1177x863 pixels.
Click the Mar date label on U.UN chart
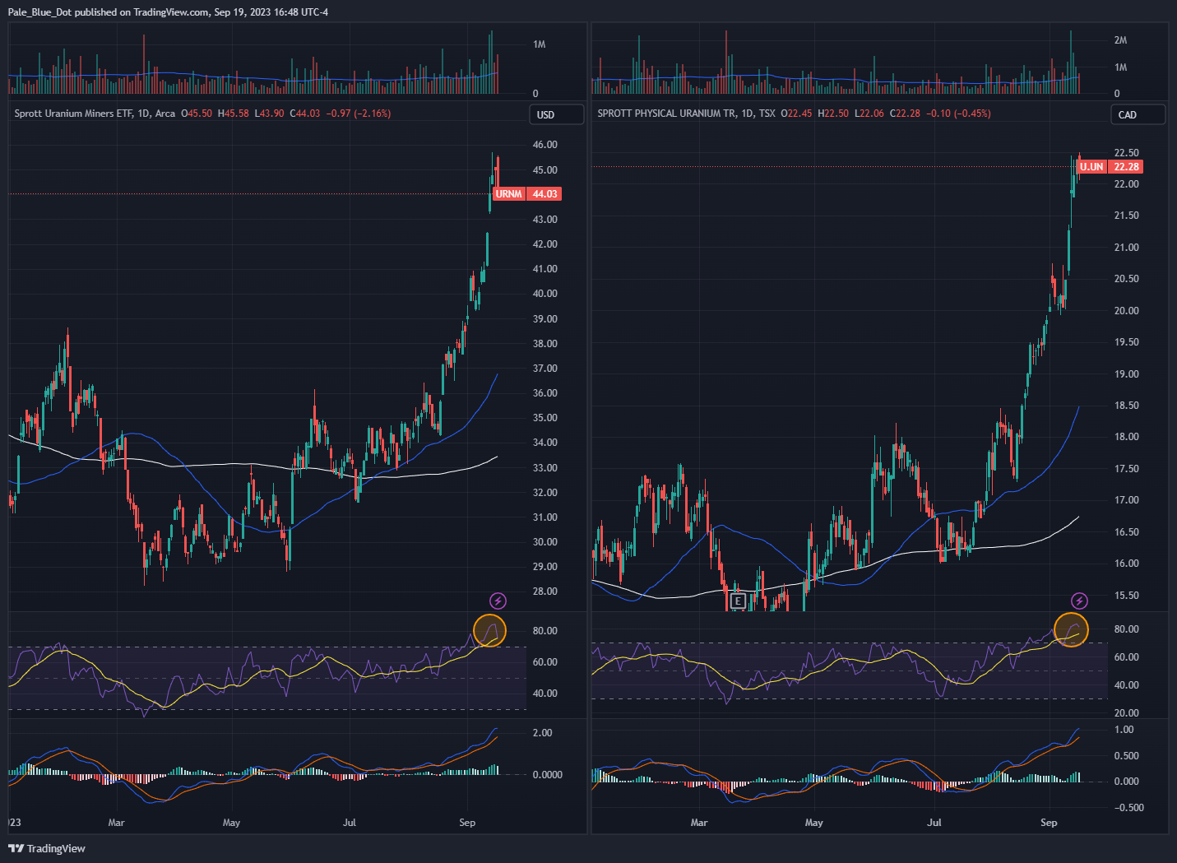[x=699, y=823]
